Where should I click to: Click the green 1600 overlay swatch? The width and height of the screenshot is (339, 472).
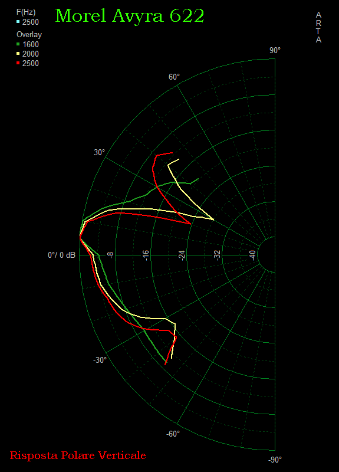(x=18, y=44)
